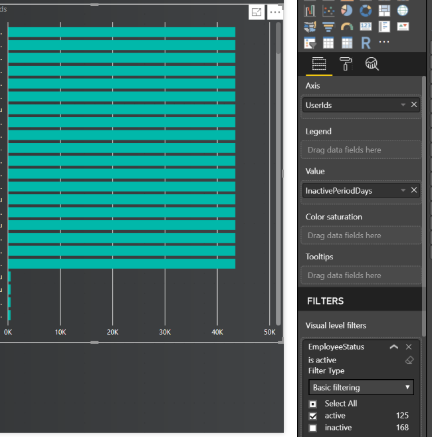432x437 pixels.
Task: Select the Funnel visualization
Action: 328,27
